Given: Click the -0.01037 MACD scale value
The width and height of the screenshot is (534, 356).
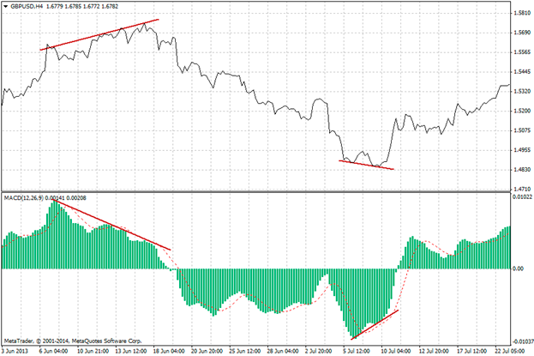Looking at the screenshot, I should tap(521, 341).
